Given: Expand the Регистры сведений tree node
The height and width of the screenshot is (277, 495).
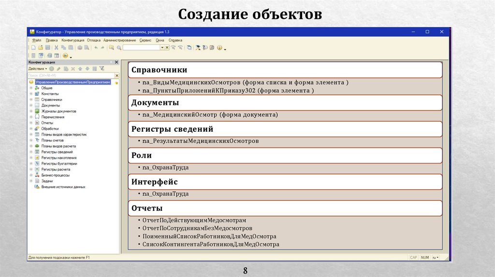Looking at the screenshot, I should pos(31,152).
